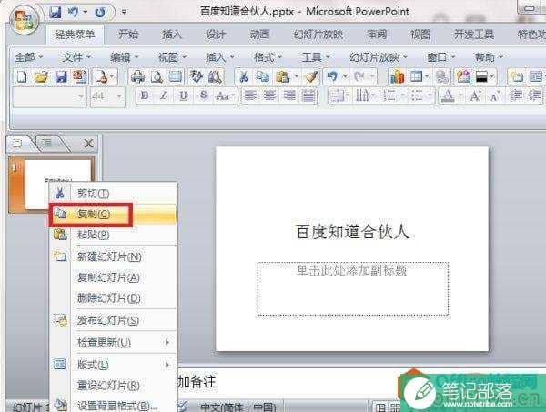The width and height of the screenshot is (546, 412).
Task: Toggle Bold formatting
Action: (145, 95)
